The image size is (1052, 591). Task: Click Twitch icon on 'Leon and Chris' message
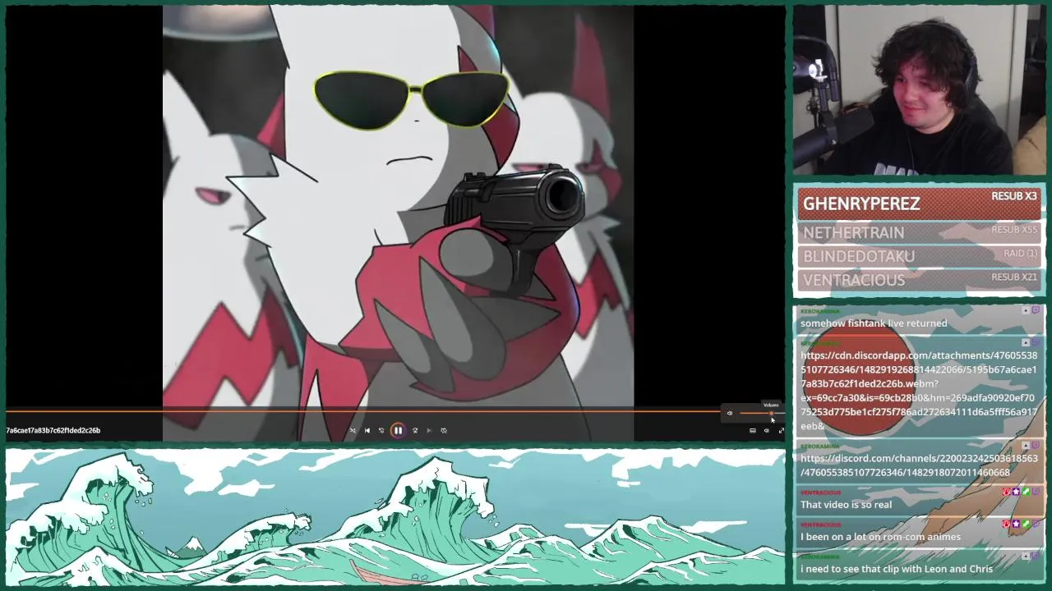tap(1036, 556)
